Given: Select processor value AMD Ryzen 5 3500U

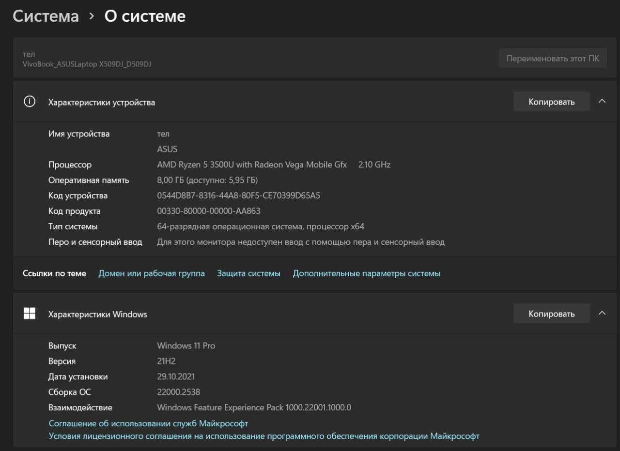Looking at the screenshot, I should (274, 165).
